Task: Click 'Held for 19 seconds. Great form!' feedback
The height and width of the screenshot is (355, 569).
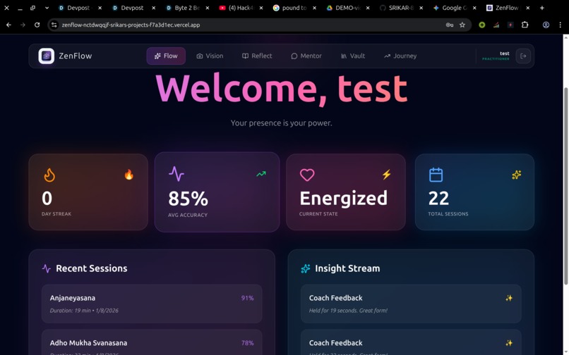Action: click(x=348, y=311)
